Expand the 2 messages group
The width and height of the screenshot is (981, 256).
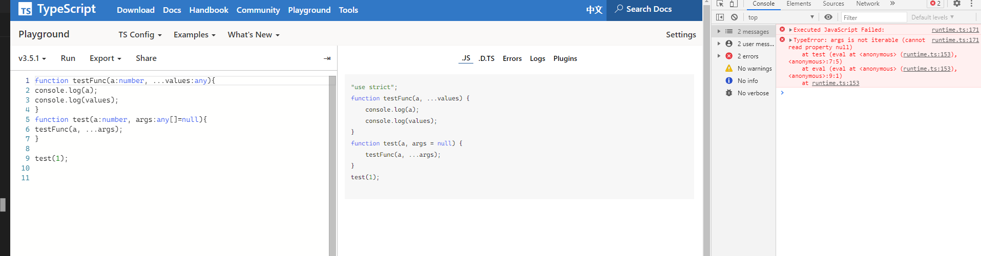tap(719, 31)
